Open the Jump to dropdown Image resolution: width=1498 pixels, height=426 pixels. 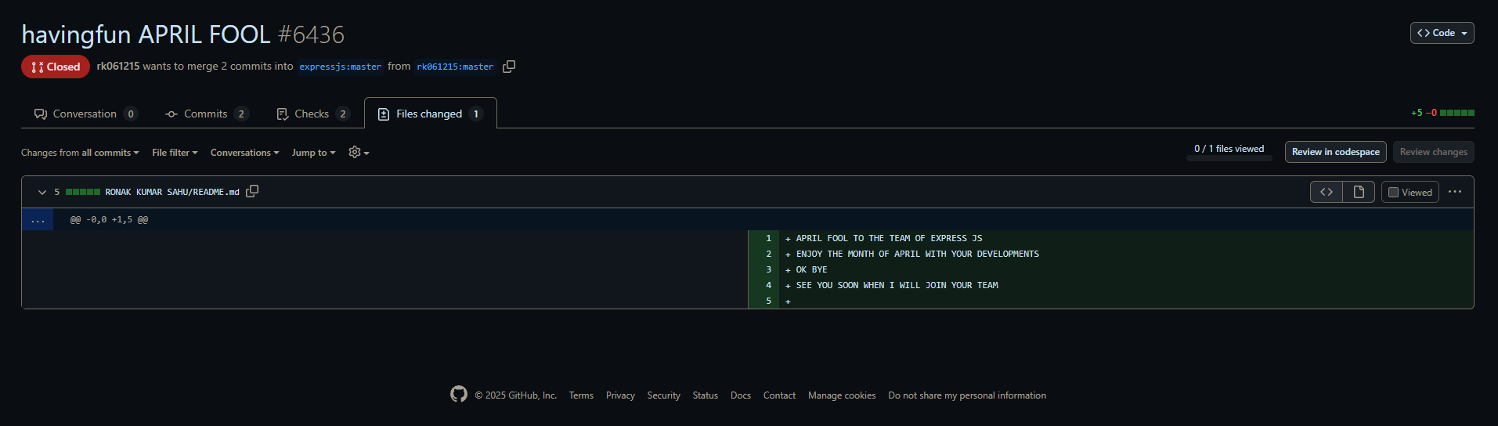313,153
